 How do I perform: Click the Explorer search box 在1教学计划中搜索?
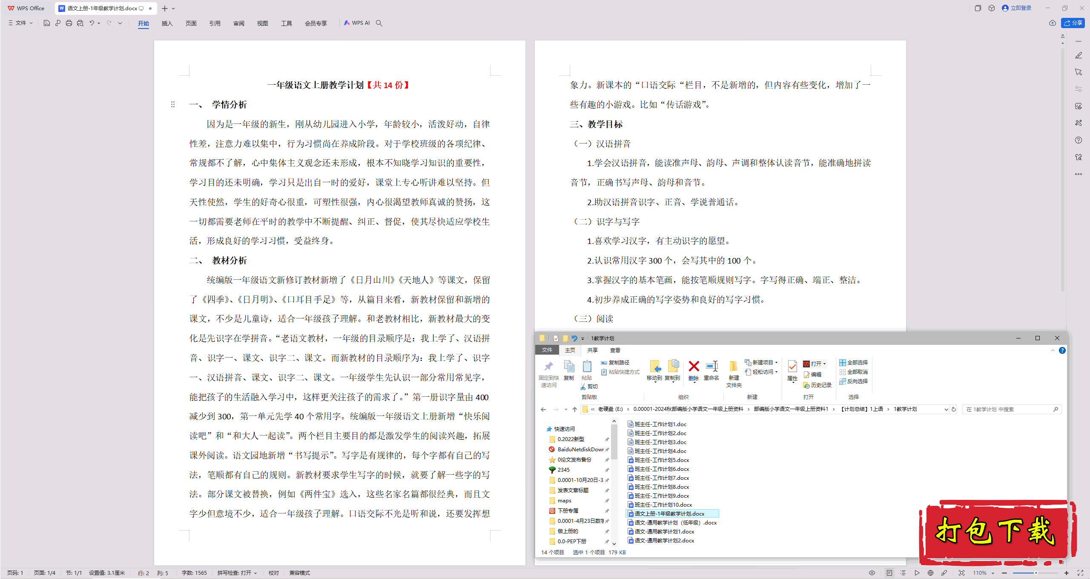1011,410
